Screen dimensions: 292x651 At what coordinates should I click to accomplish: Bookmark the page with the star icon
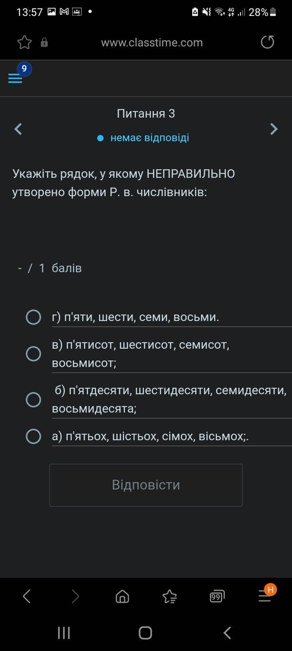(x=24, y=42)
